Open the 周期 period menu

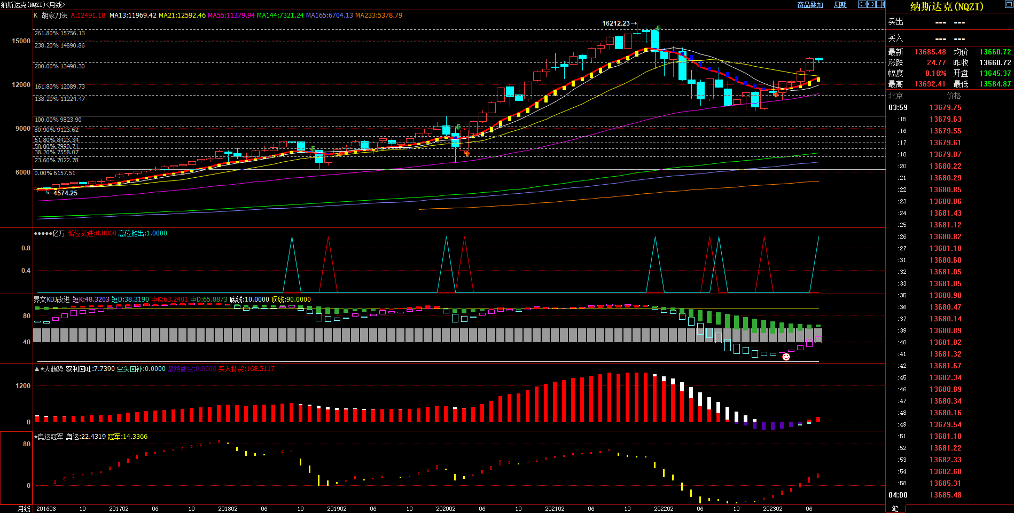[x=840, y=5]
